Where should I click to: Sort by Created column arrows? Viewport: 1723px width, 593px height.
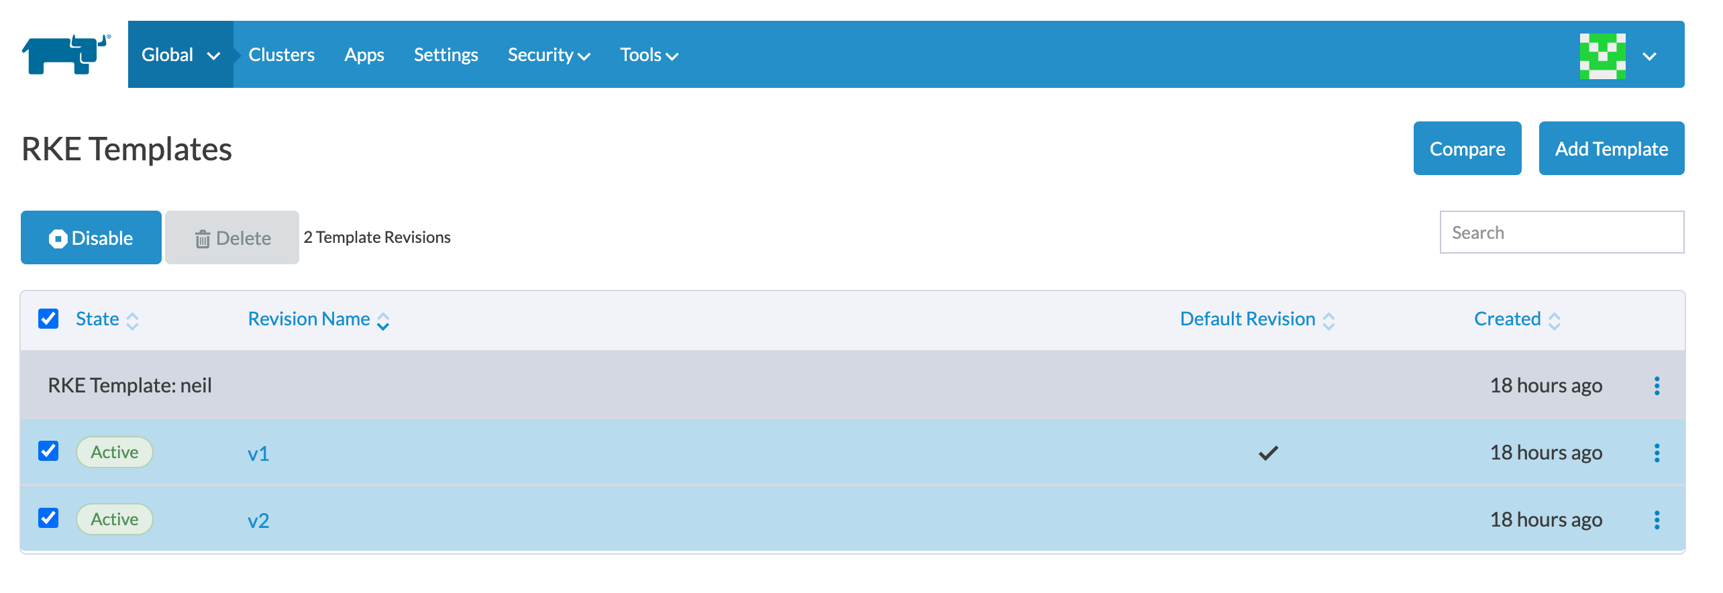coord(1554,321)
